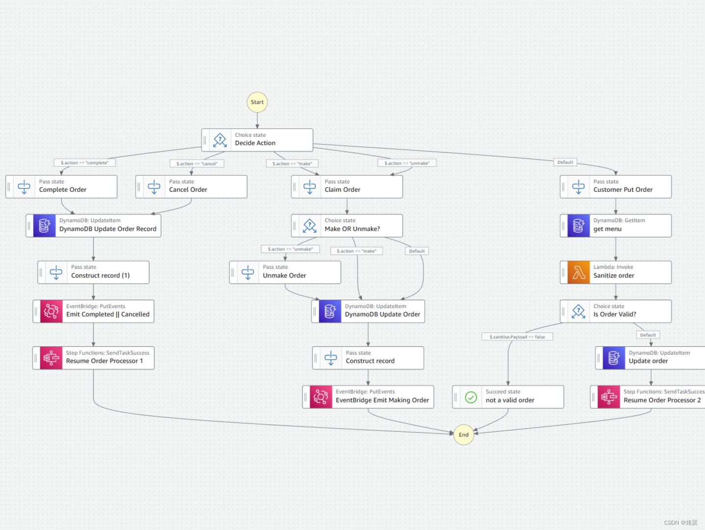Grab the Decide Action node drag handle
705x530 pixels.
click(x=205, y=140)
